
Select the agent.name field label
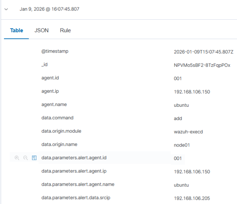point(54,104)
